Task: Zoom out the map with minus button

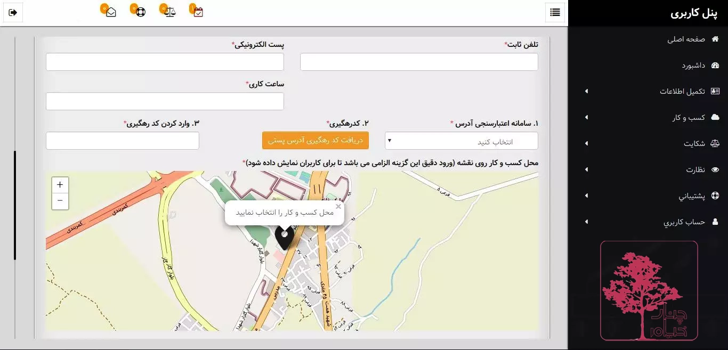Action: pyautogui.click(x=60, y=201)
